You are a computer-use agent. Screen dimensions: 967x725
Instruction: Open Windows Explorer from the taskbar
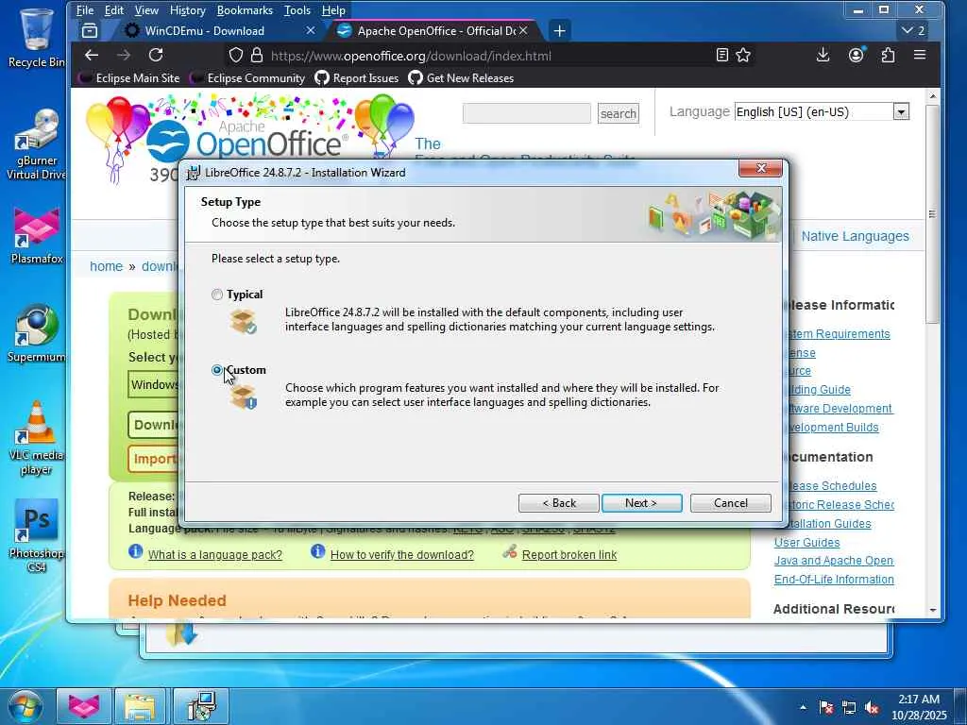tap(140, 706)
